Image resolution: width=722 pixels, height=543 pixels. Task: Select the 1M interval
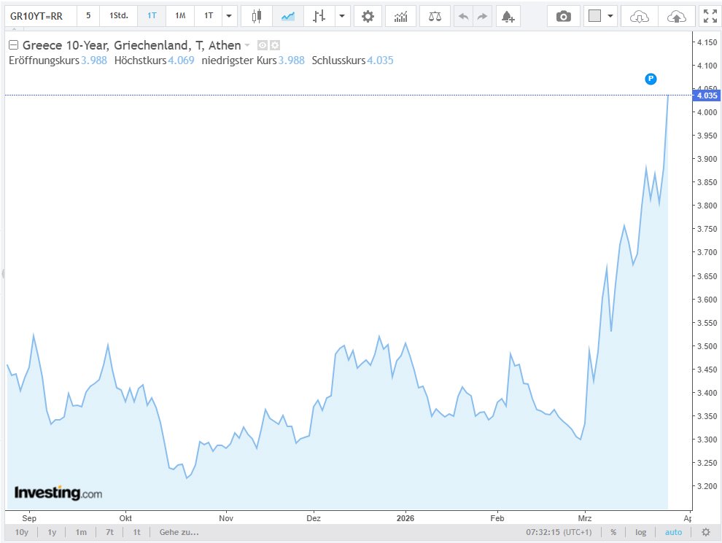coord(181,16)
